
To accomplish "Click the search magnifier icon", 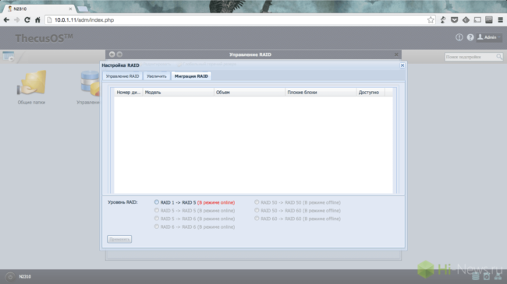I will tap(499, 57).
